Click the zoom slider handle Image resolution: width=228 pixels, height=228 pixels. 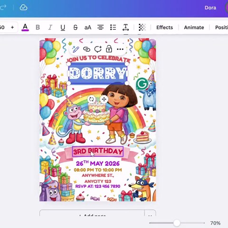point(177,223)
